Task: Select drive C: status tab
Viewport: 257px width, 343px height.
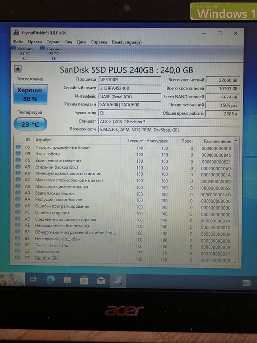Action: (x=23, y=53)
